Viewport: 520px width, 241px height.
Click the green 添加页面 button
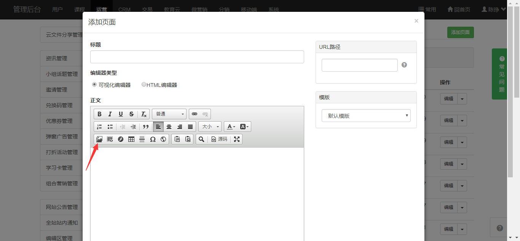460,32
